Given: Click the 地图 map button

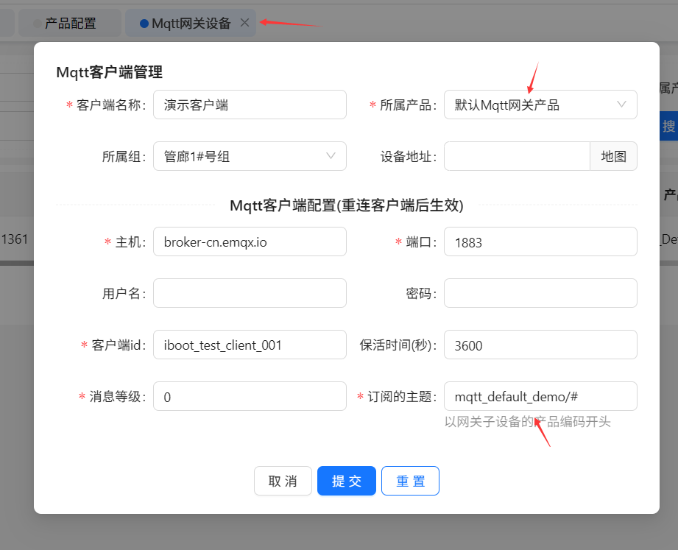Looking at the screenshot, I should pos(613,156).
